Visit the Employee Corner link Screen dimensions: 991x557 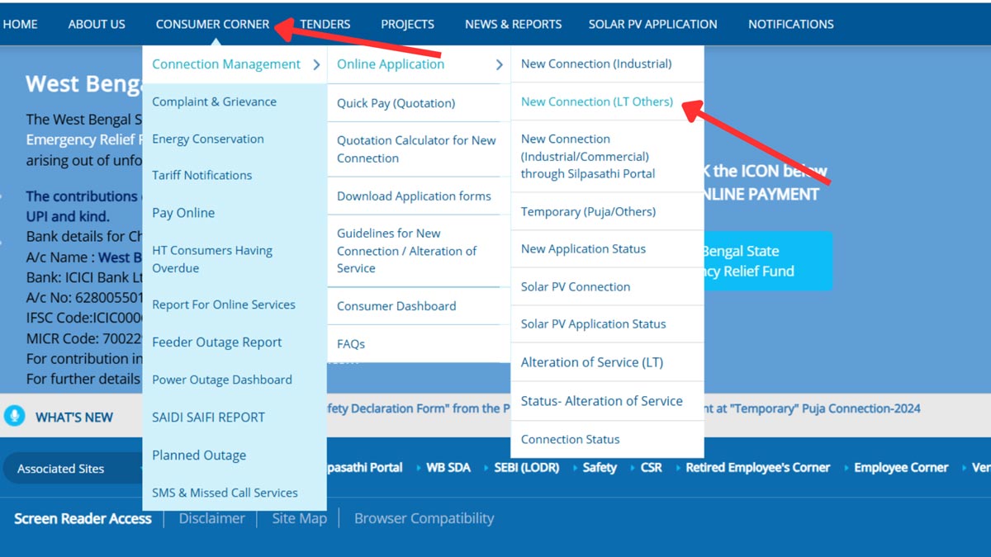coord(900,466)
